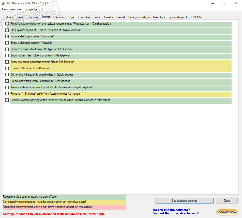Check Show protected operating system files
The image size is (242, 218).
tap(7, 62)
